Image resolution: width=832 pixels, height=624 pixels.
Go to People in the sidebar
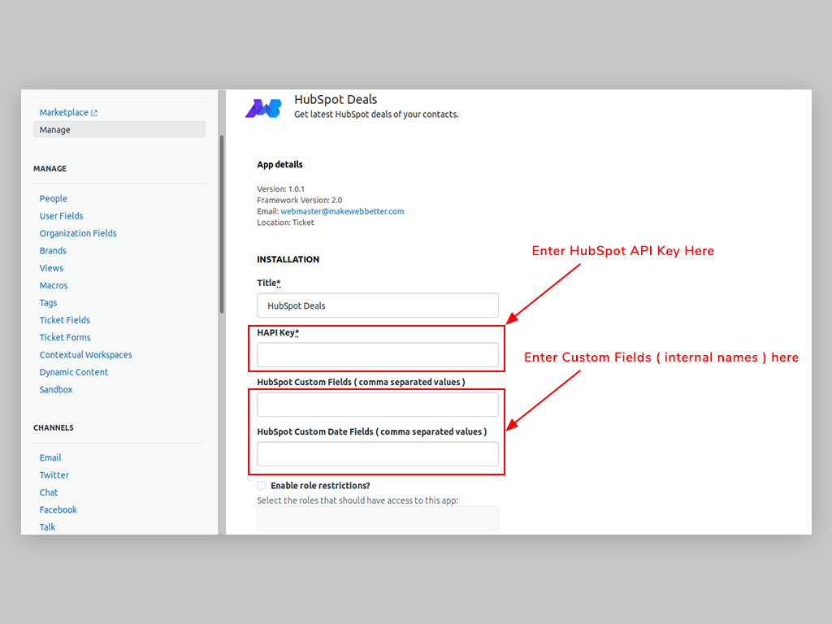coord(54,199)
